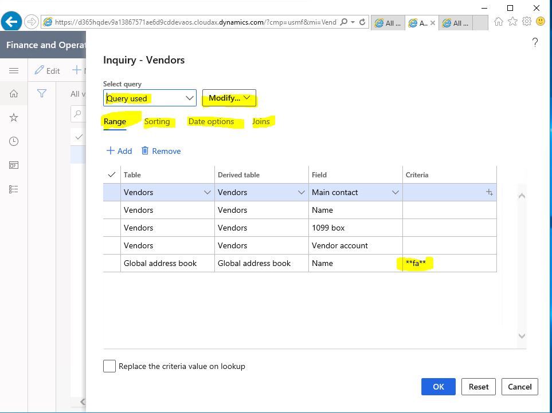Switch to the Range tab
Image resolution: width=552 pixels, height=413 pixels.
pyautogui.click(x=115, y=121)
